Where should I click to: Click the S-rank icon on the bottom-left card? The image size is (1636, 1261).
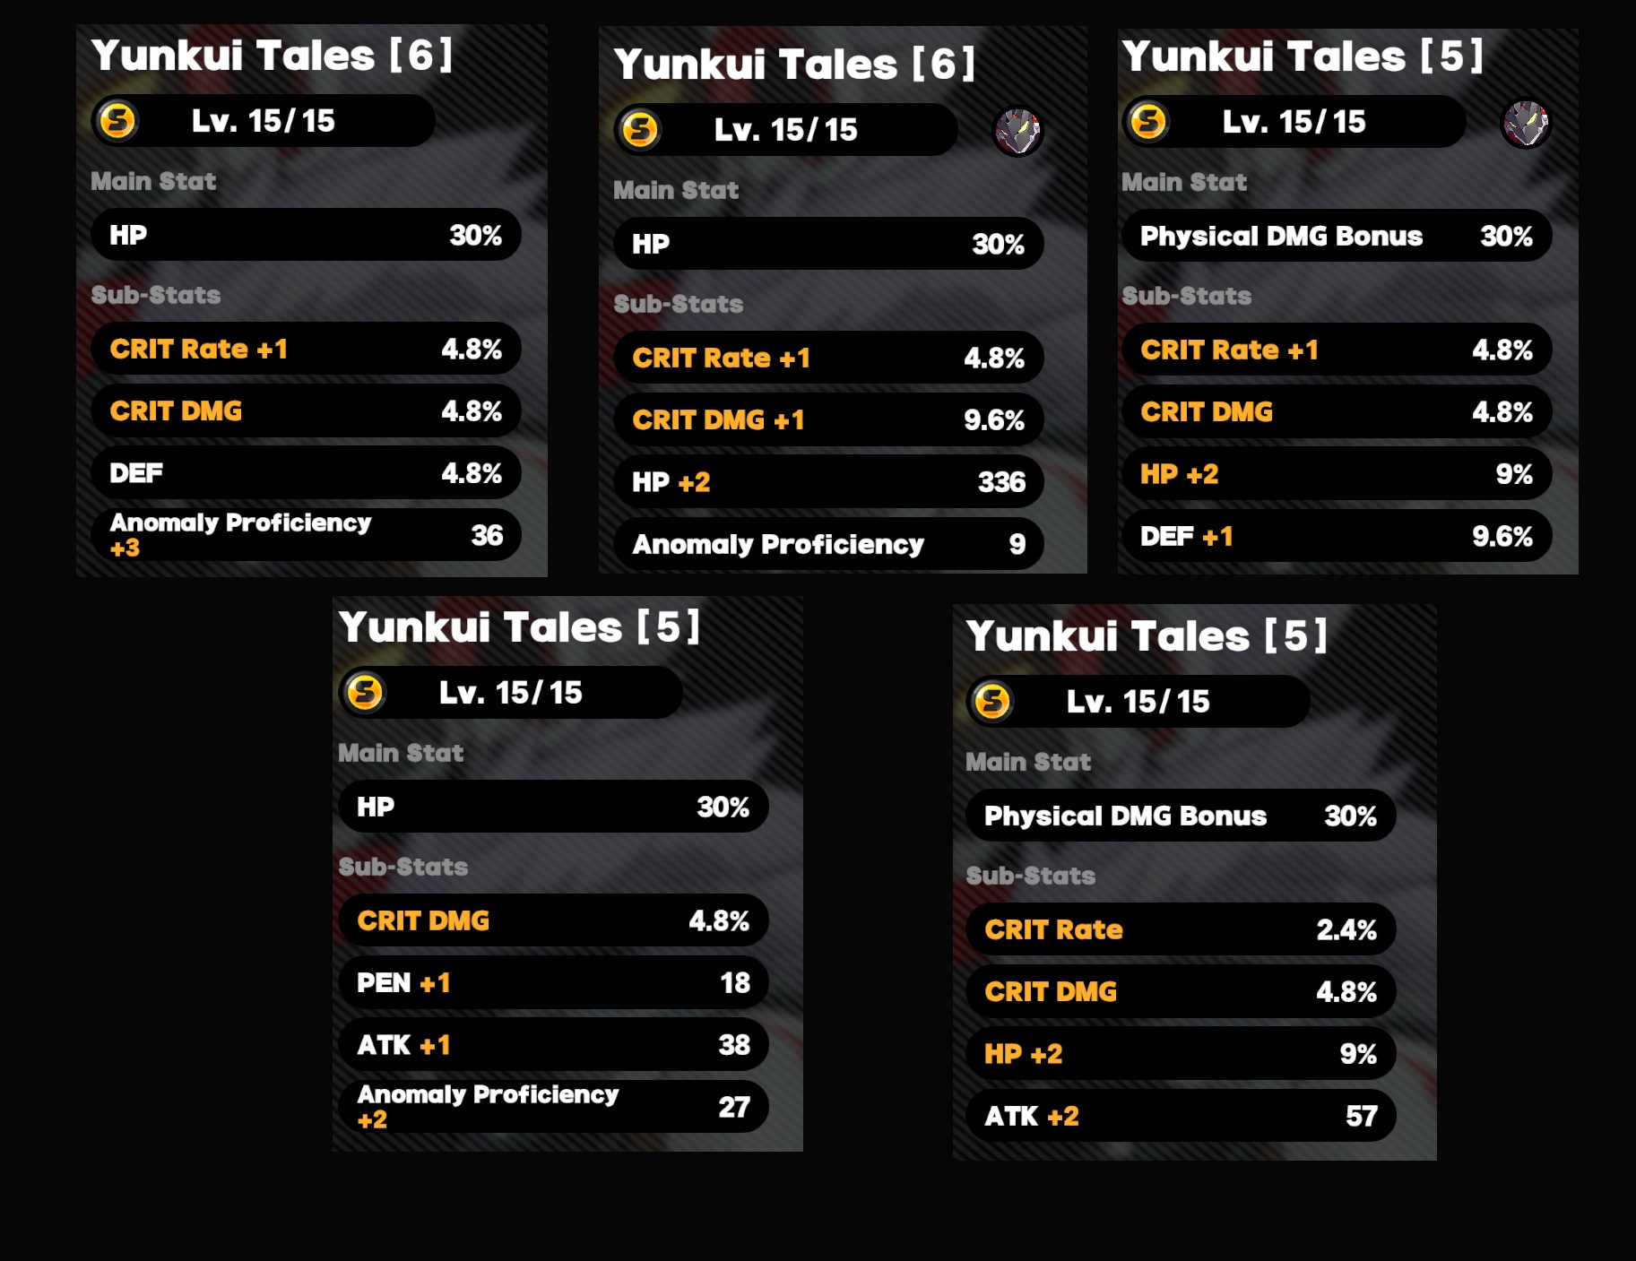pos(365,692)
